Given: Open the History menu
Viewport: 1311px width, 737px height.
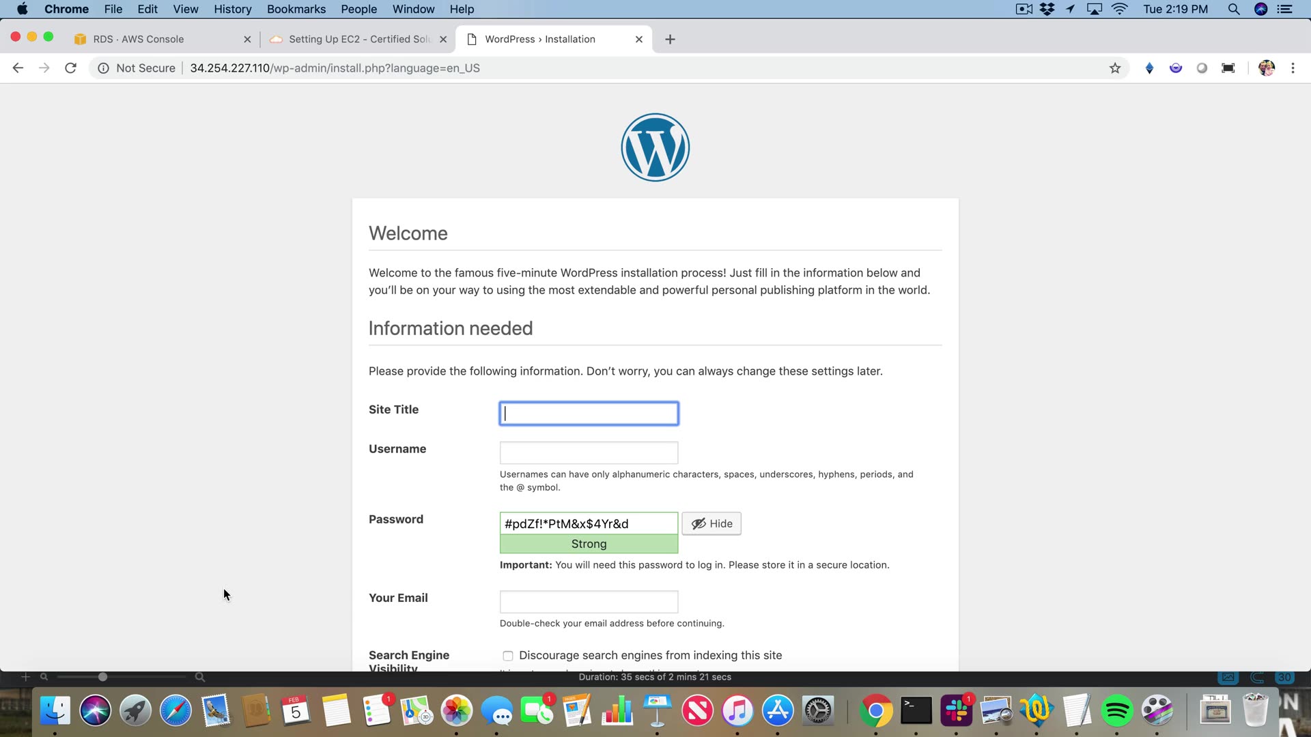Looking at the screenshot, I should tap(232, 10).
